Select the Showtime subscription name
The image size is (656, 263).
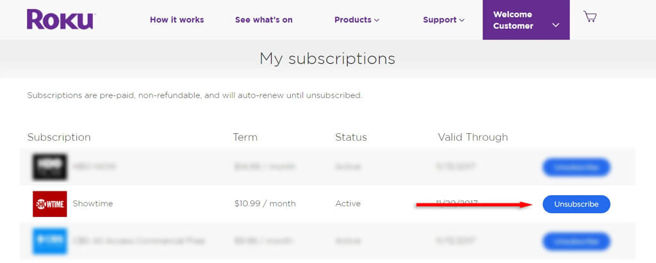92,203
